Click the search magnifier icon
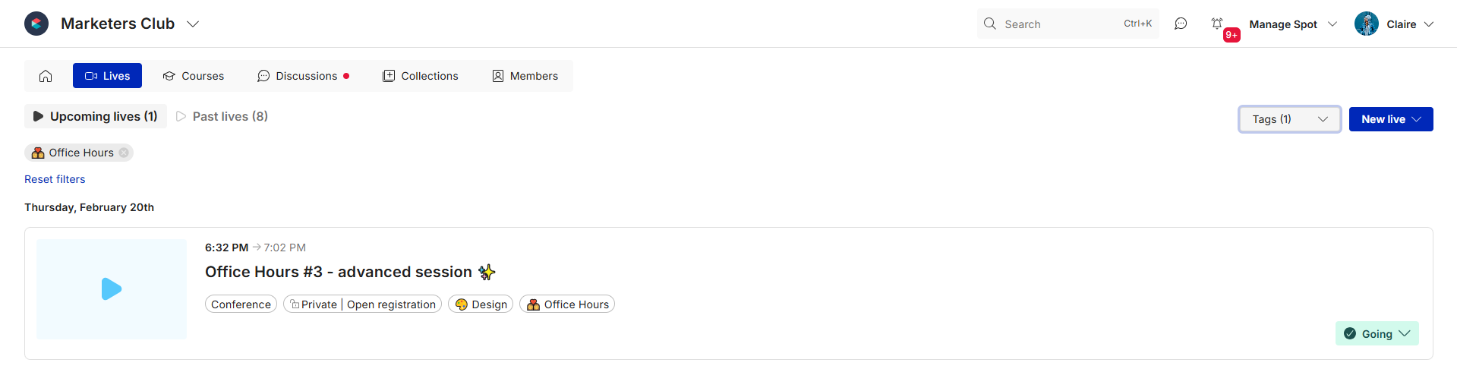Screen dimensions: 1457x369 [990, 24]
